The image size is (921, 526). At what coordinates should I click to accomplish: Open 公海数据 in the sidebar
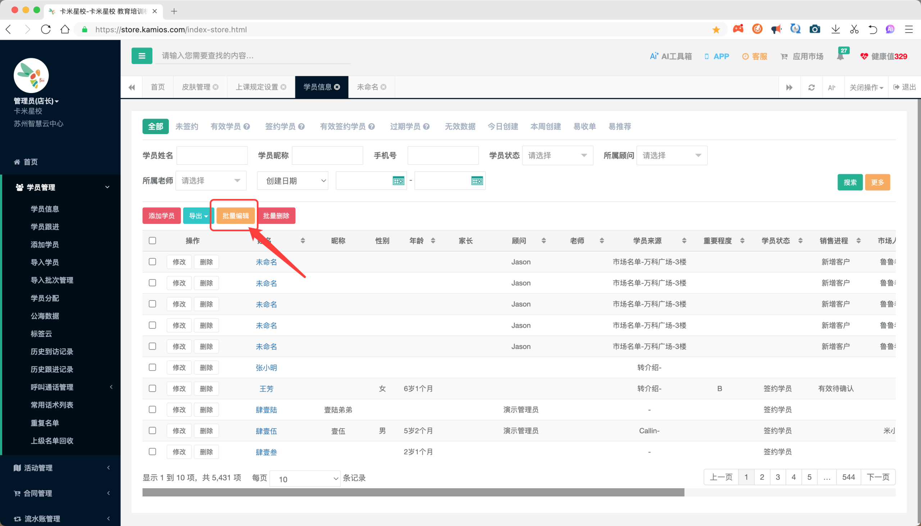[x=45, y=316]
